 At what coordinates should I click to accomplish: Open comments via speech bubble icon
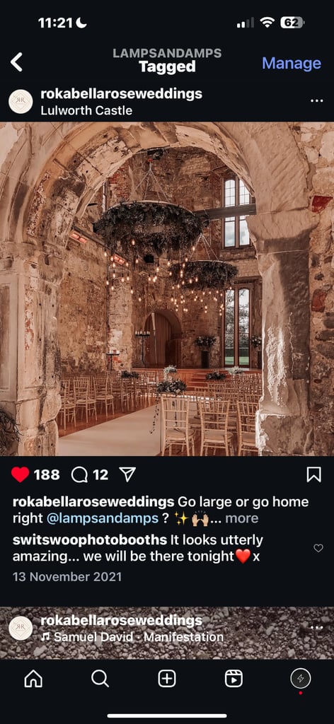79,474
